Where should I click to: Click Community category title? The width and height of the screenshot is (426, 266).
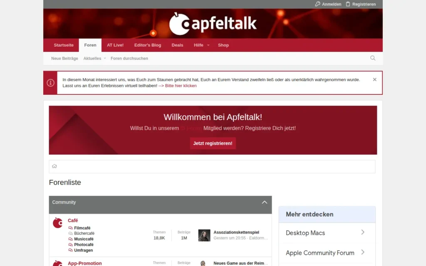pyautogui.click(x=64, y=202)
